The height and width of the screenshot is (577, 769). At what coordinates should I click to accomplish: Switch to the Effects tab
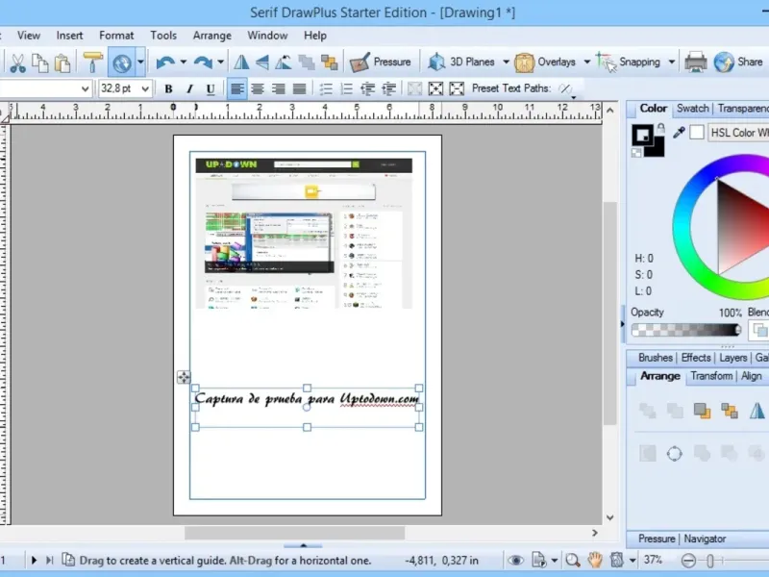coord(695,358)
